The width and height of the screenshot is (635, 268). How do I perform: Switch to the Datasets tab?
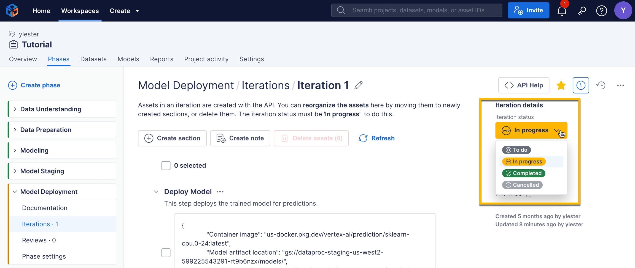93,59
